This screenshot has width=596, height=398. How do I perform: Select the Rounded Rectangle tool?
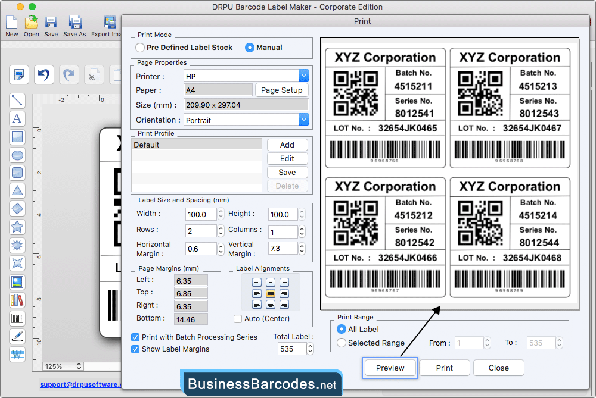click(17, 173)
